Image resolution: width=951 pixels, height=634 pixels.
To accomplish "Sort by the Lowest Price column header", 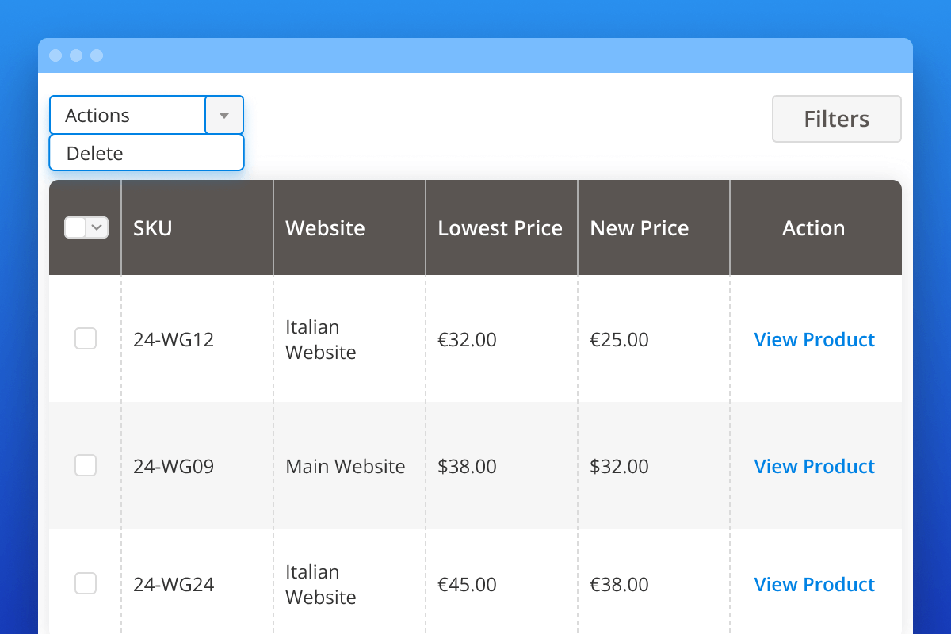I will point(500,227).
